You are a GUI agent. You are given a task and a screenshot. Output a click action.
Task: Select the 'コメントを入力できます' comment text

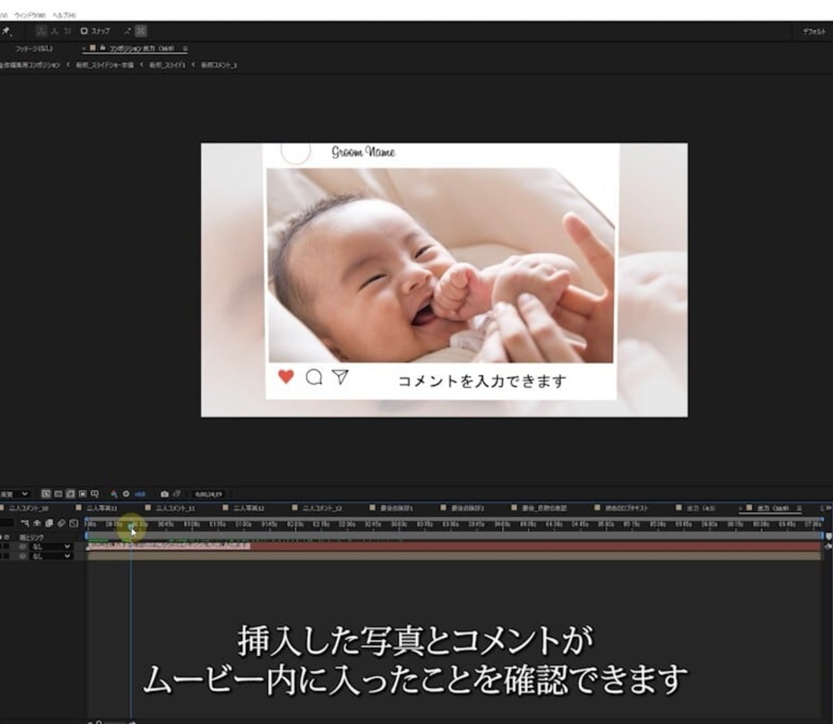(482, 381)
